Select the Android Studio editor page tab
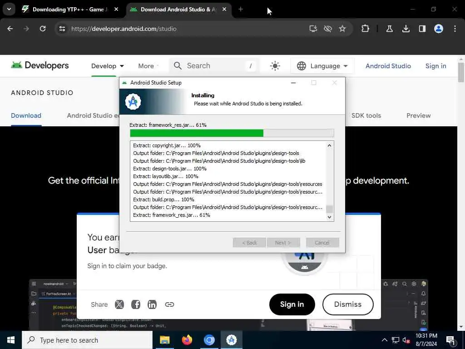Image resolution: width=465 pixels, height=349 pixels. pos(93,115)
